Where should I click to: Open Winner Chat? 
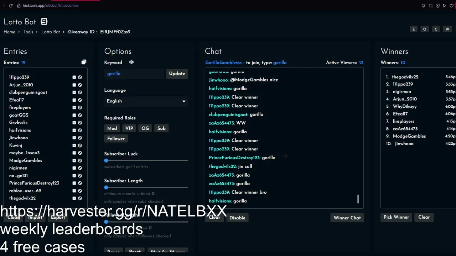point(347,218)
